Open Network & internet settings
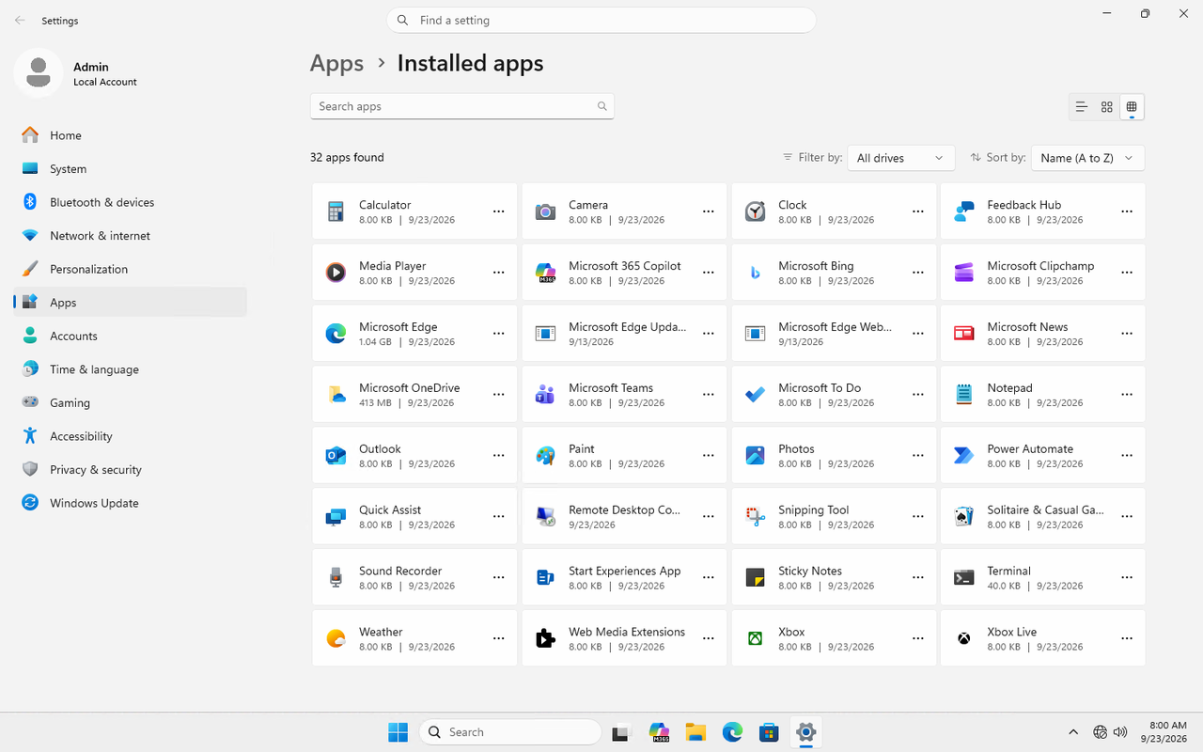The height and width of the screenshot is (752, 1203). pyautogui.click(x=131, y=236)
